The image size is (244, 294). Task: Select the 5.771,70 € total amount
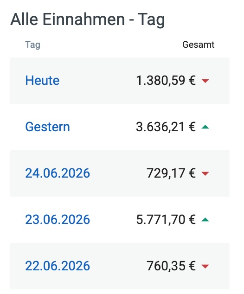(x=166, y=219)
